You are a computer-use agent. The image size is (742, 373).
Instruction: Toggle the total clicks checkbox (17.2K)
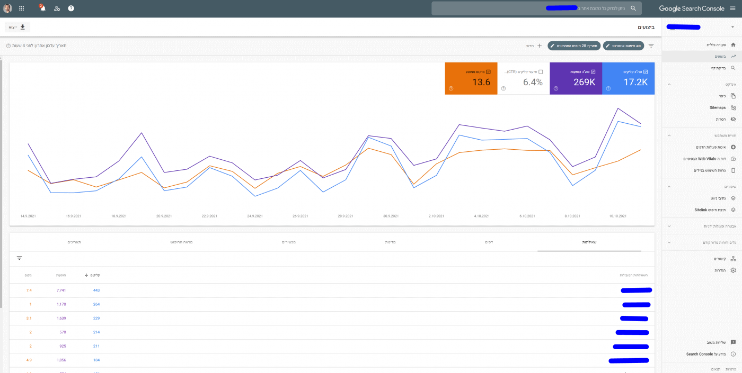pos(644,71)
